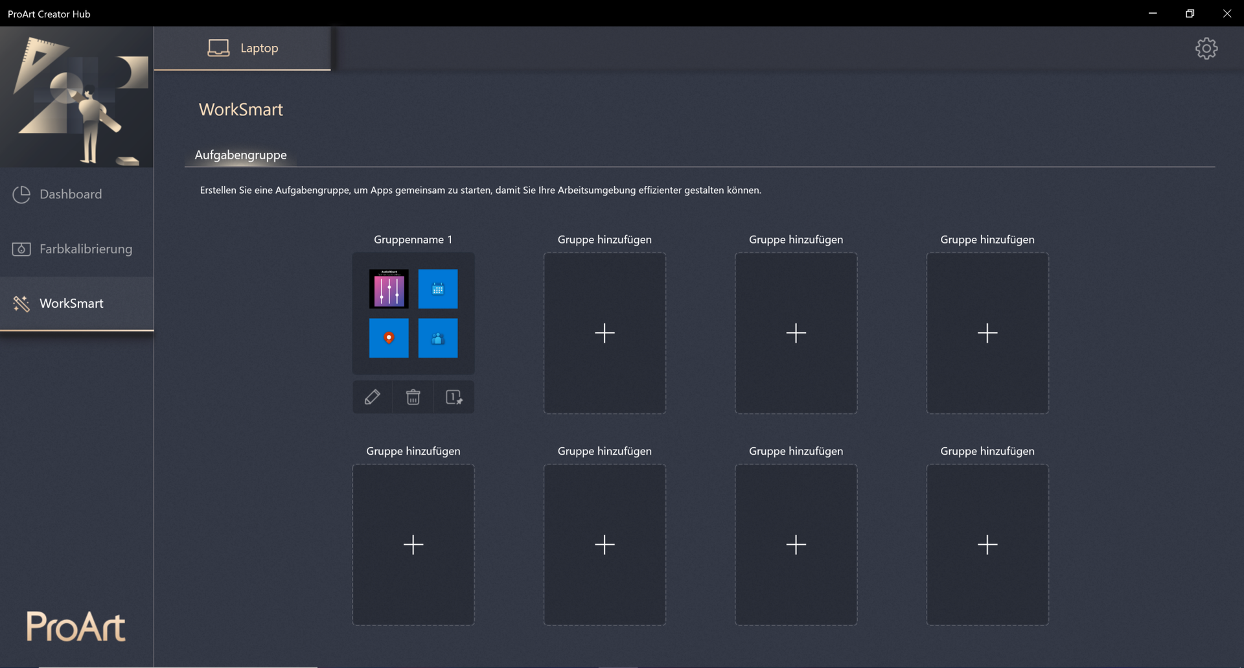Select WorkSmart in the sidebar

point(76,303)
